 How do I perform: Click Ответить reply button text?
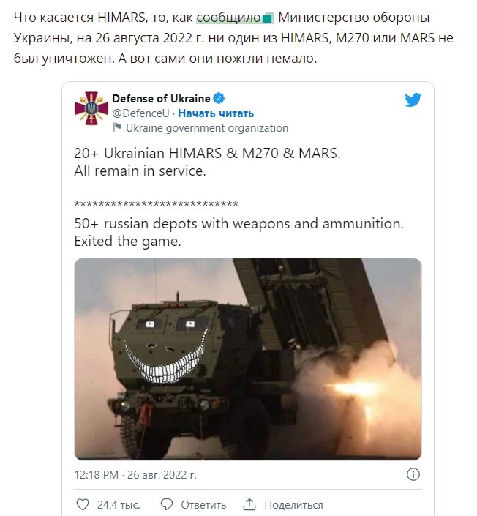[203, 504]
